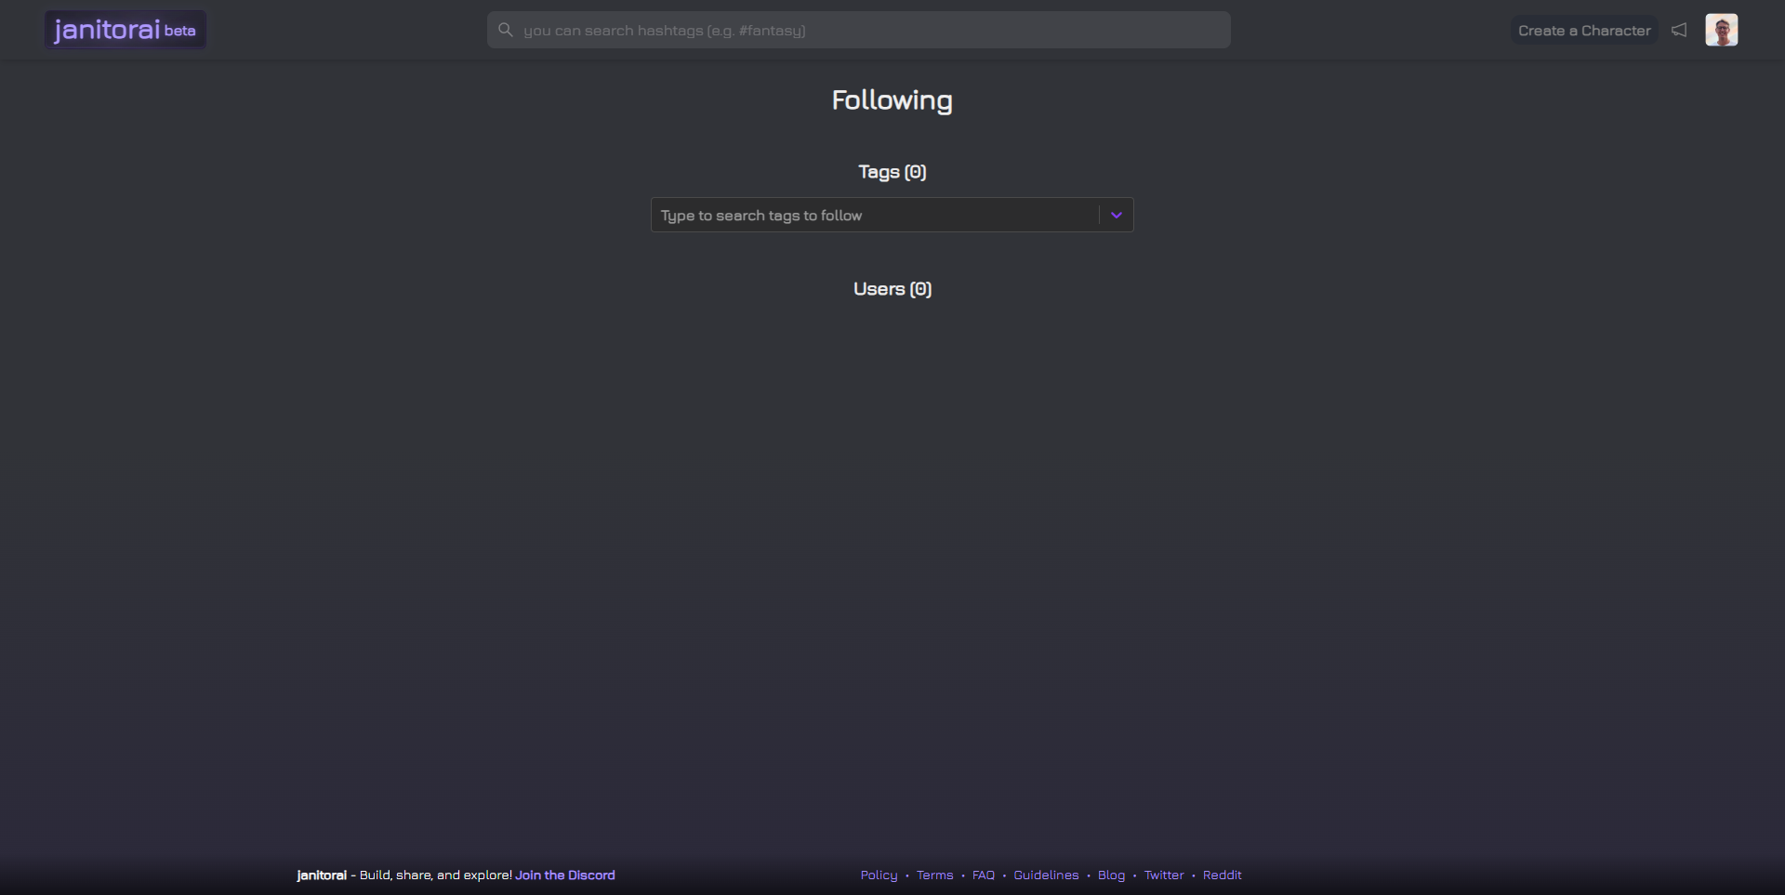Open the Policy footer link
This screenshot has height=895, width=1785.
879,875
